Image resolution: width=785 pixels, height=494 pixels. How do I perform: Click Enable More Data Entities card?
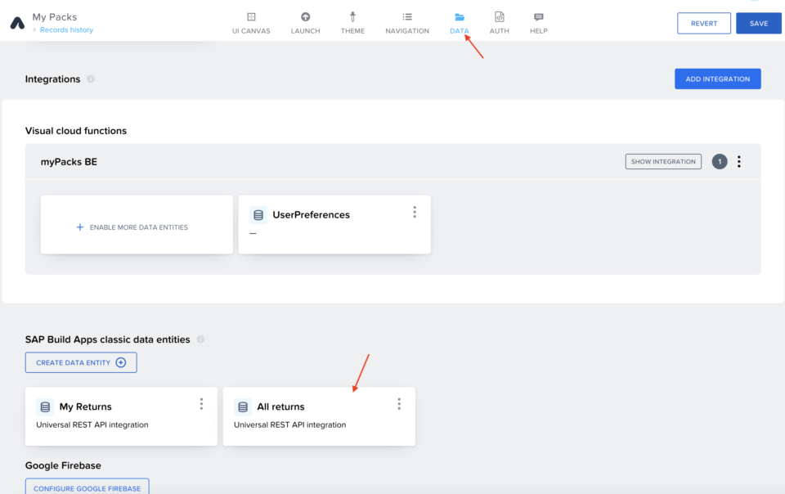(x=137, y=225)
